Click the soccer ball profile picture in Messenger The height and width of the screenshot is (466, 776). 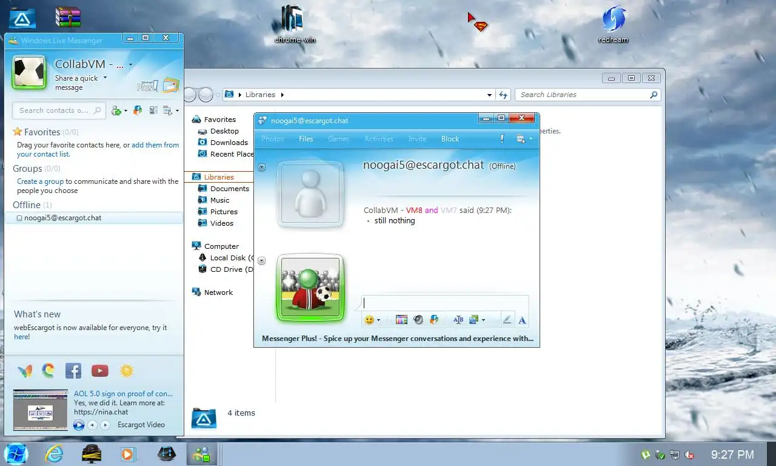(x=29, y=72)
